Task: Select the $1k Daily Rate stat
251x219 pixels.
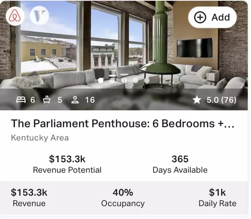Action: pos(217,198)
